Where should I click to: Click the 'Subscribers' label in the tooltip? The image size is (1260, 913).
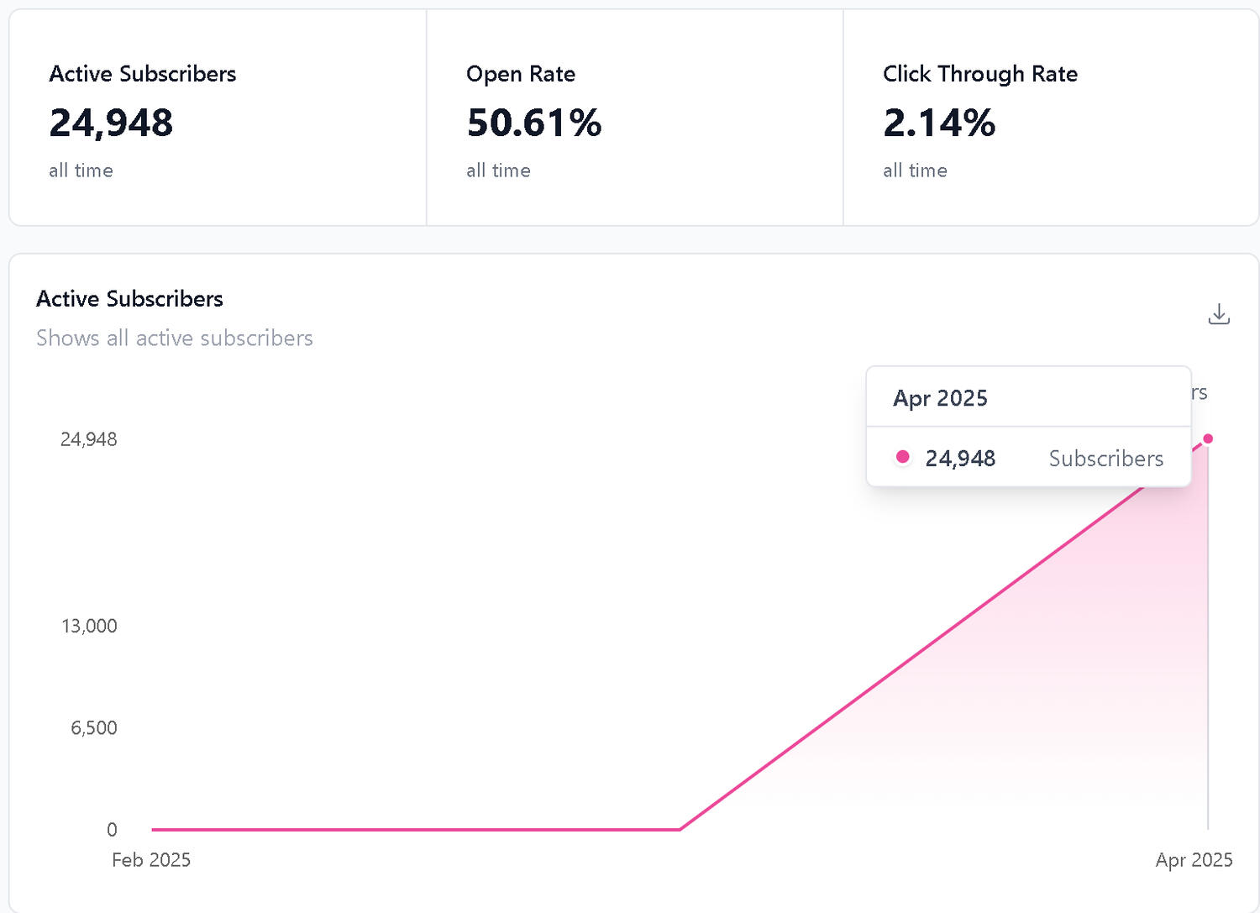pos(1105,459)
